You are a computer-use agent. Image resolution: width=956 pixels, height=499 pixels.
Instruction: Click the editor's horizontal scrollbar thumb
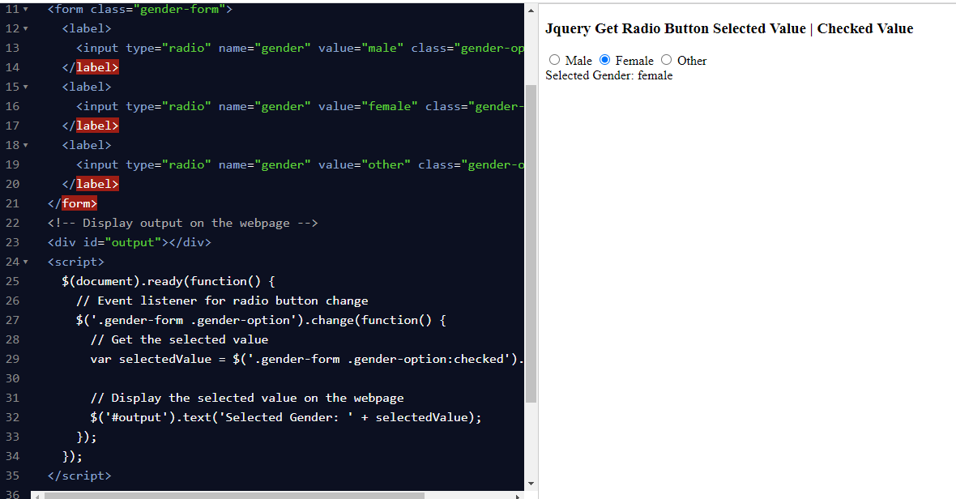pyautogui.click(x=235, y=495)
